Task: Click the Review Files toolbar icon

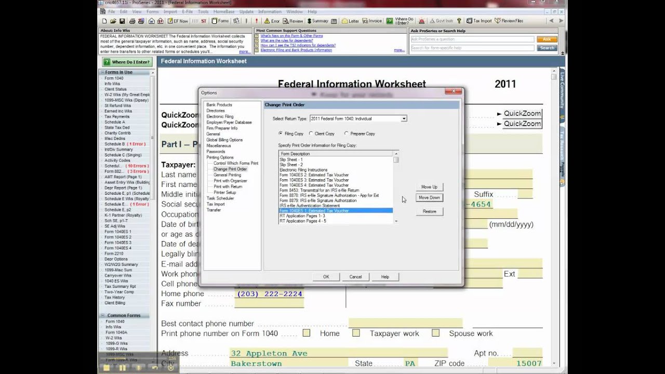Action: 509,21
